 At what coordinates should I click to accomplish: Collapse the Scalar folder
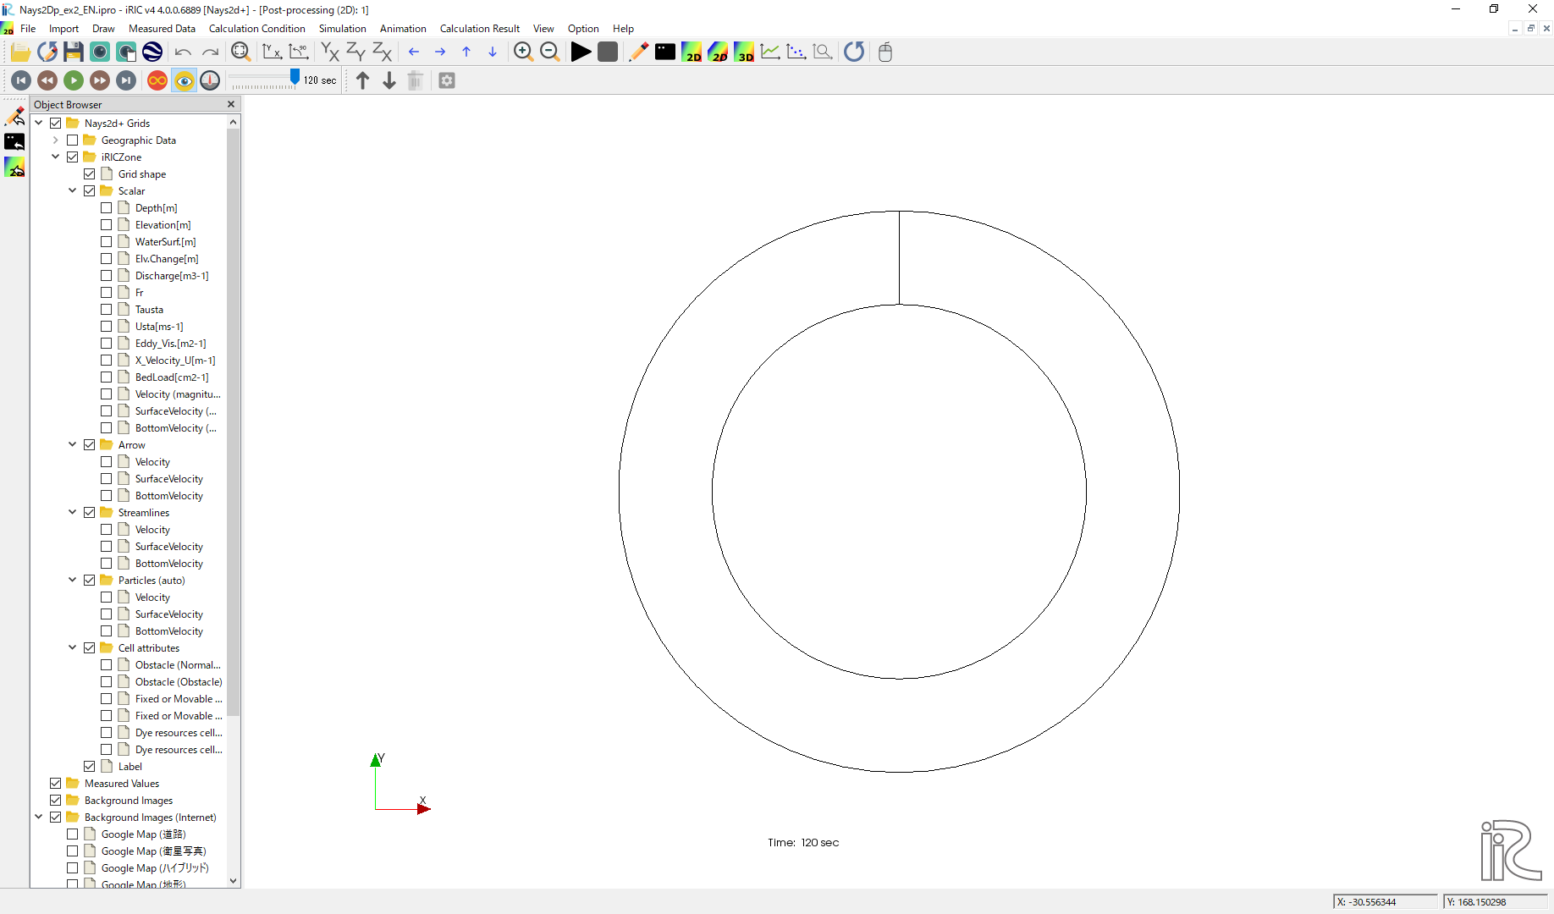tap(73, 191)
